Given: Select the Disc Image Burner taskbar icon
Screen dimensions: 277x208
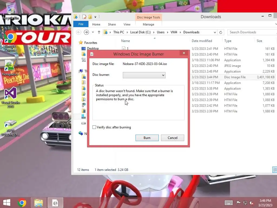Looking at the screenshot, I should click(x=55, y=203).
